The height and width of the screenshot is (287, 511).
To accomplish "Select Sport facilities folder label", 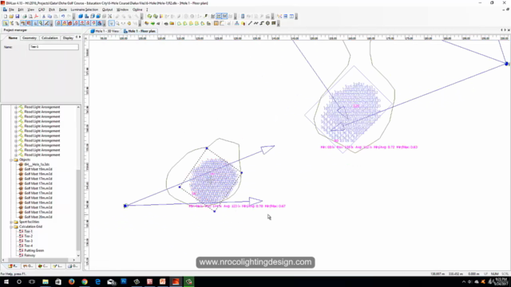I will tap(29, 222).
